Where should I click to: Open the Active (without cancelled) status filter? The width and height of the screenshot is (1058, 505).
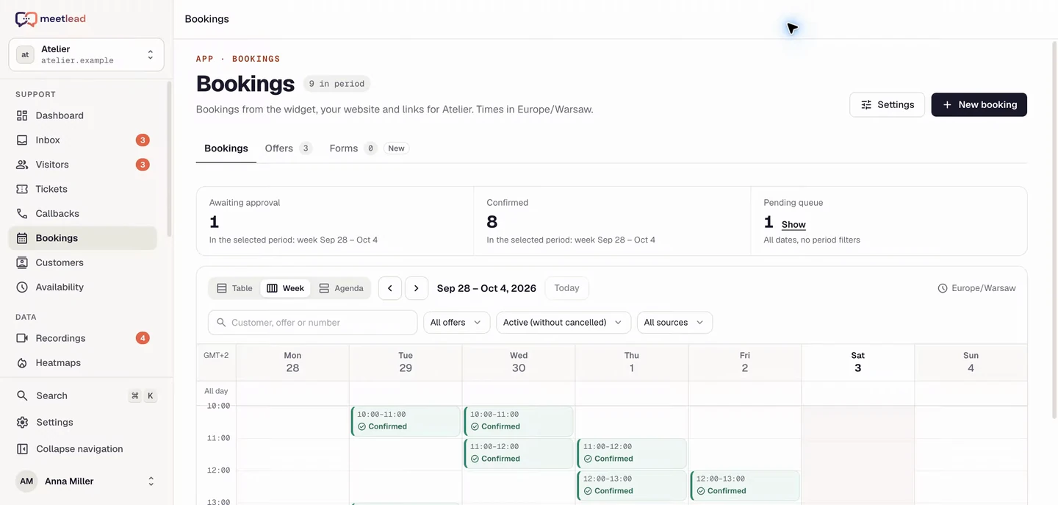pyautogui.click(x=564, y=323)
